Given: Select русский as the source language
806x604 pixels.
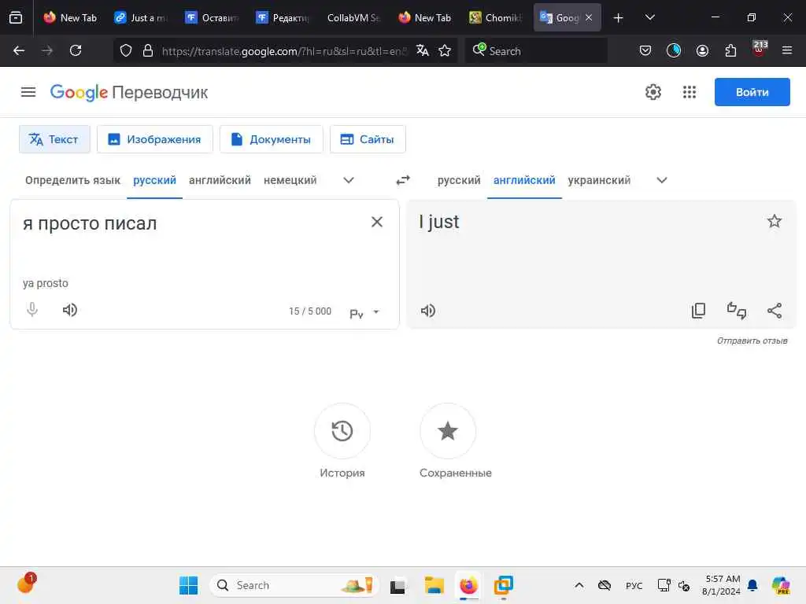Looking at the screenshot, I should 155,180.
